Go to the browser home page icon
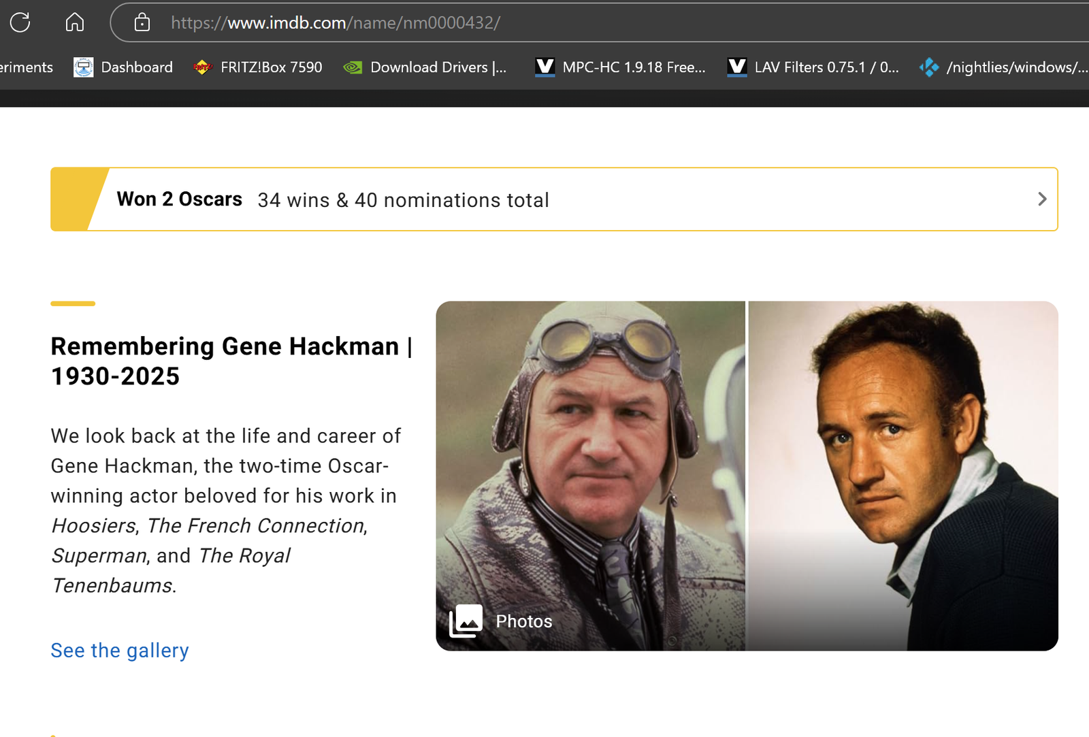The width and height of the screenshot is (1089, 737). click(x=74, y=22)
